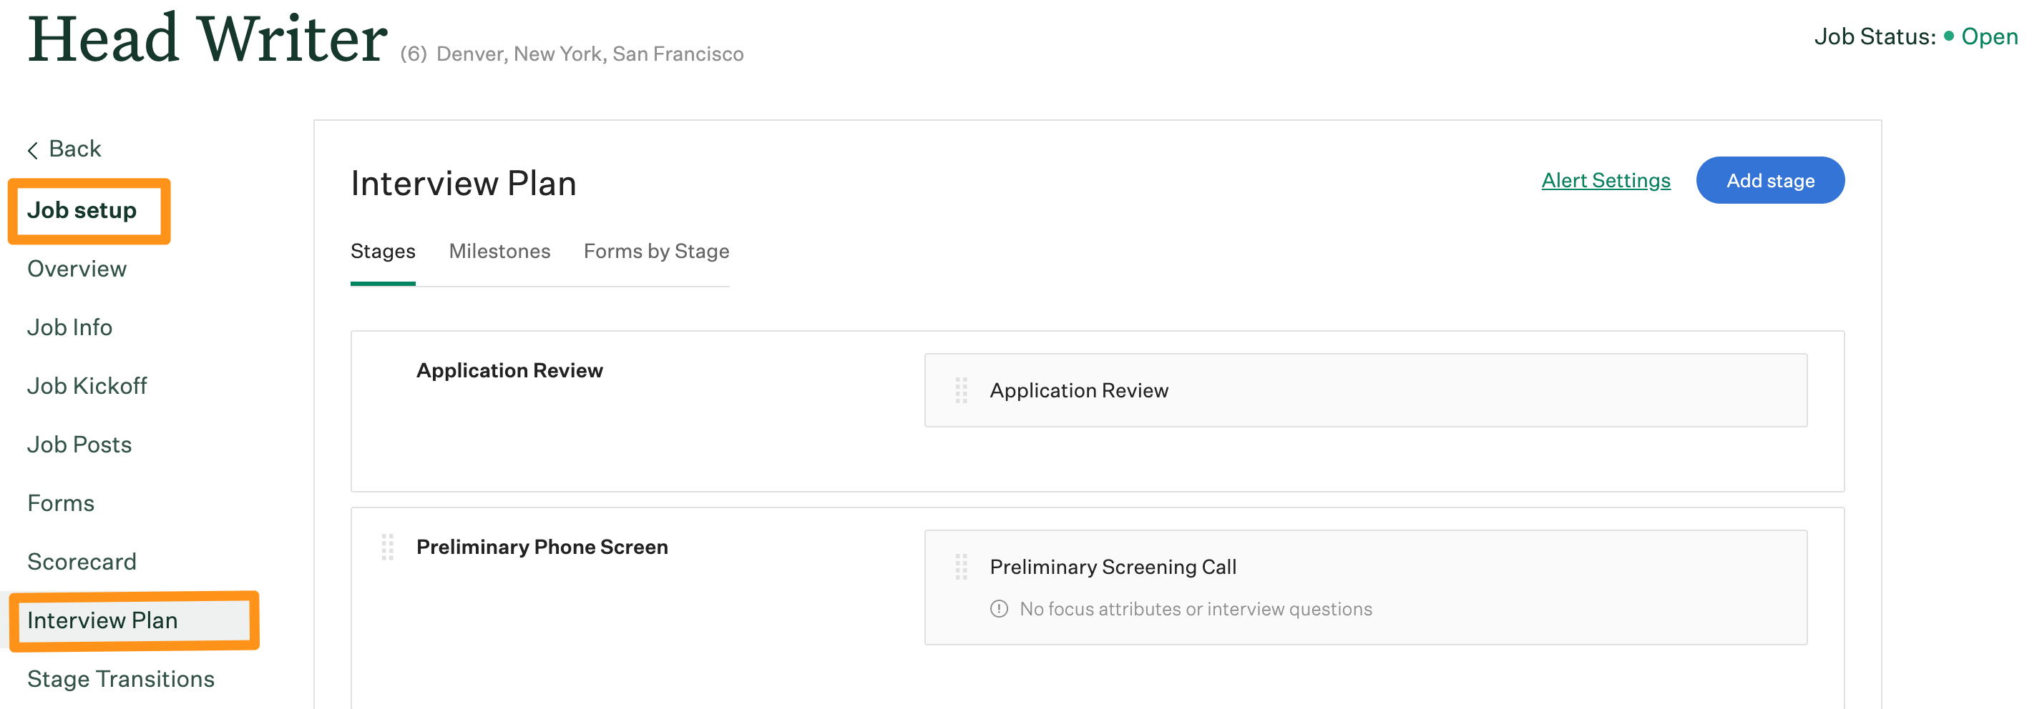Open the Forms by Stage tab

[x=655, y=251]
